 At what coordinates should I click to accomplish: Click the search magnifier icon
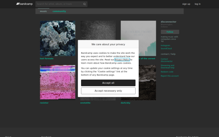coord(84,4)
